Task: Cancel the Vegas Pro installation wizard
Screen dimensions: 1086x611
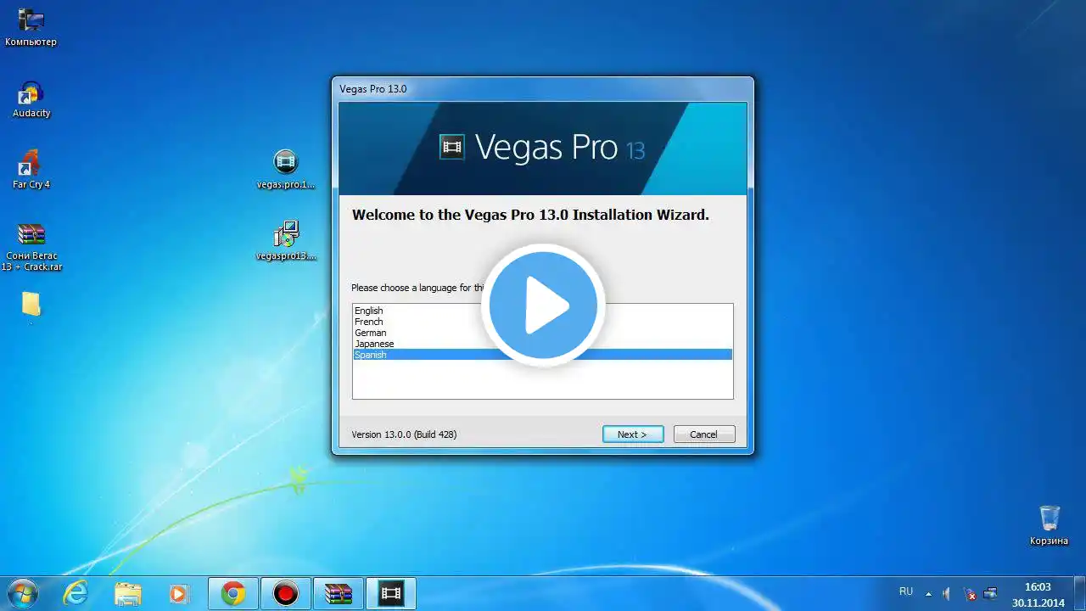Action: tap(703, 434)
